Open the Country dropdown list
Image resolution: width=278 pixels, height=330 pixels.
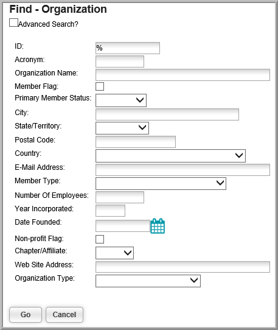[x=170, y=156]
